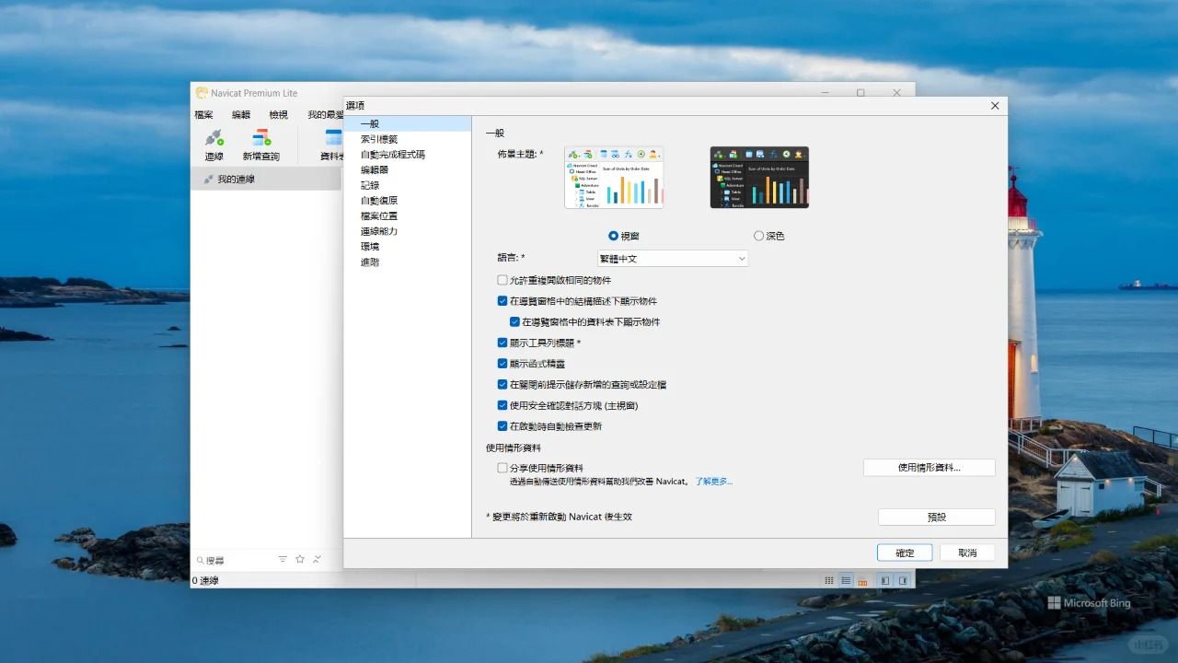Click the 新增查詢 new query toolbar icon

click(x=261, y=138)
